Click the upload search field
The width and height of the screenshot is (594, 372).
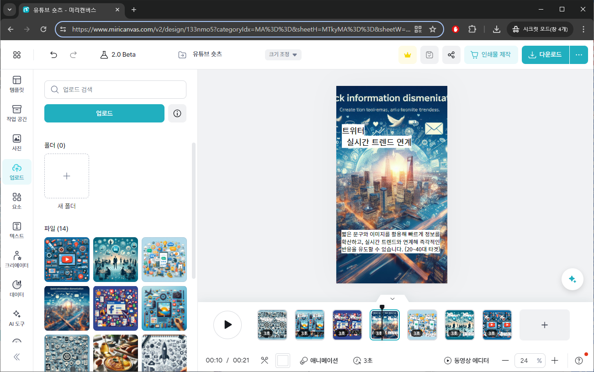pos(115,90)
